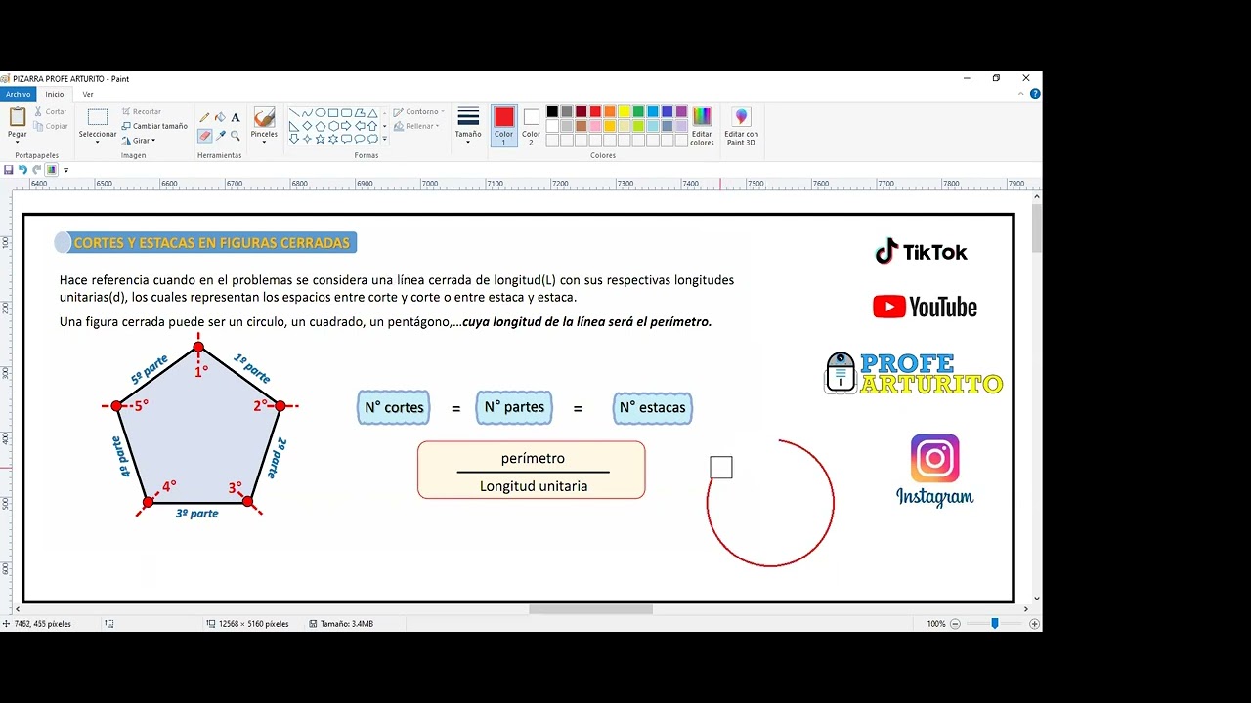1251x703 pixels.
Task: Choose the rectangle shape in Formas
Action: tap(333, 112)
